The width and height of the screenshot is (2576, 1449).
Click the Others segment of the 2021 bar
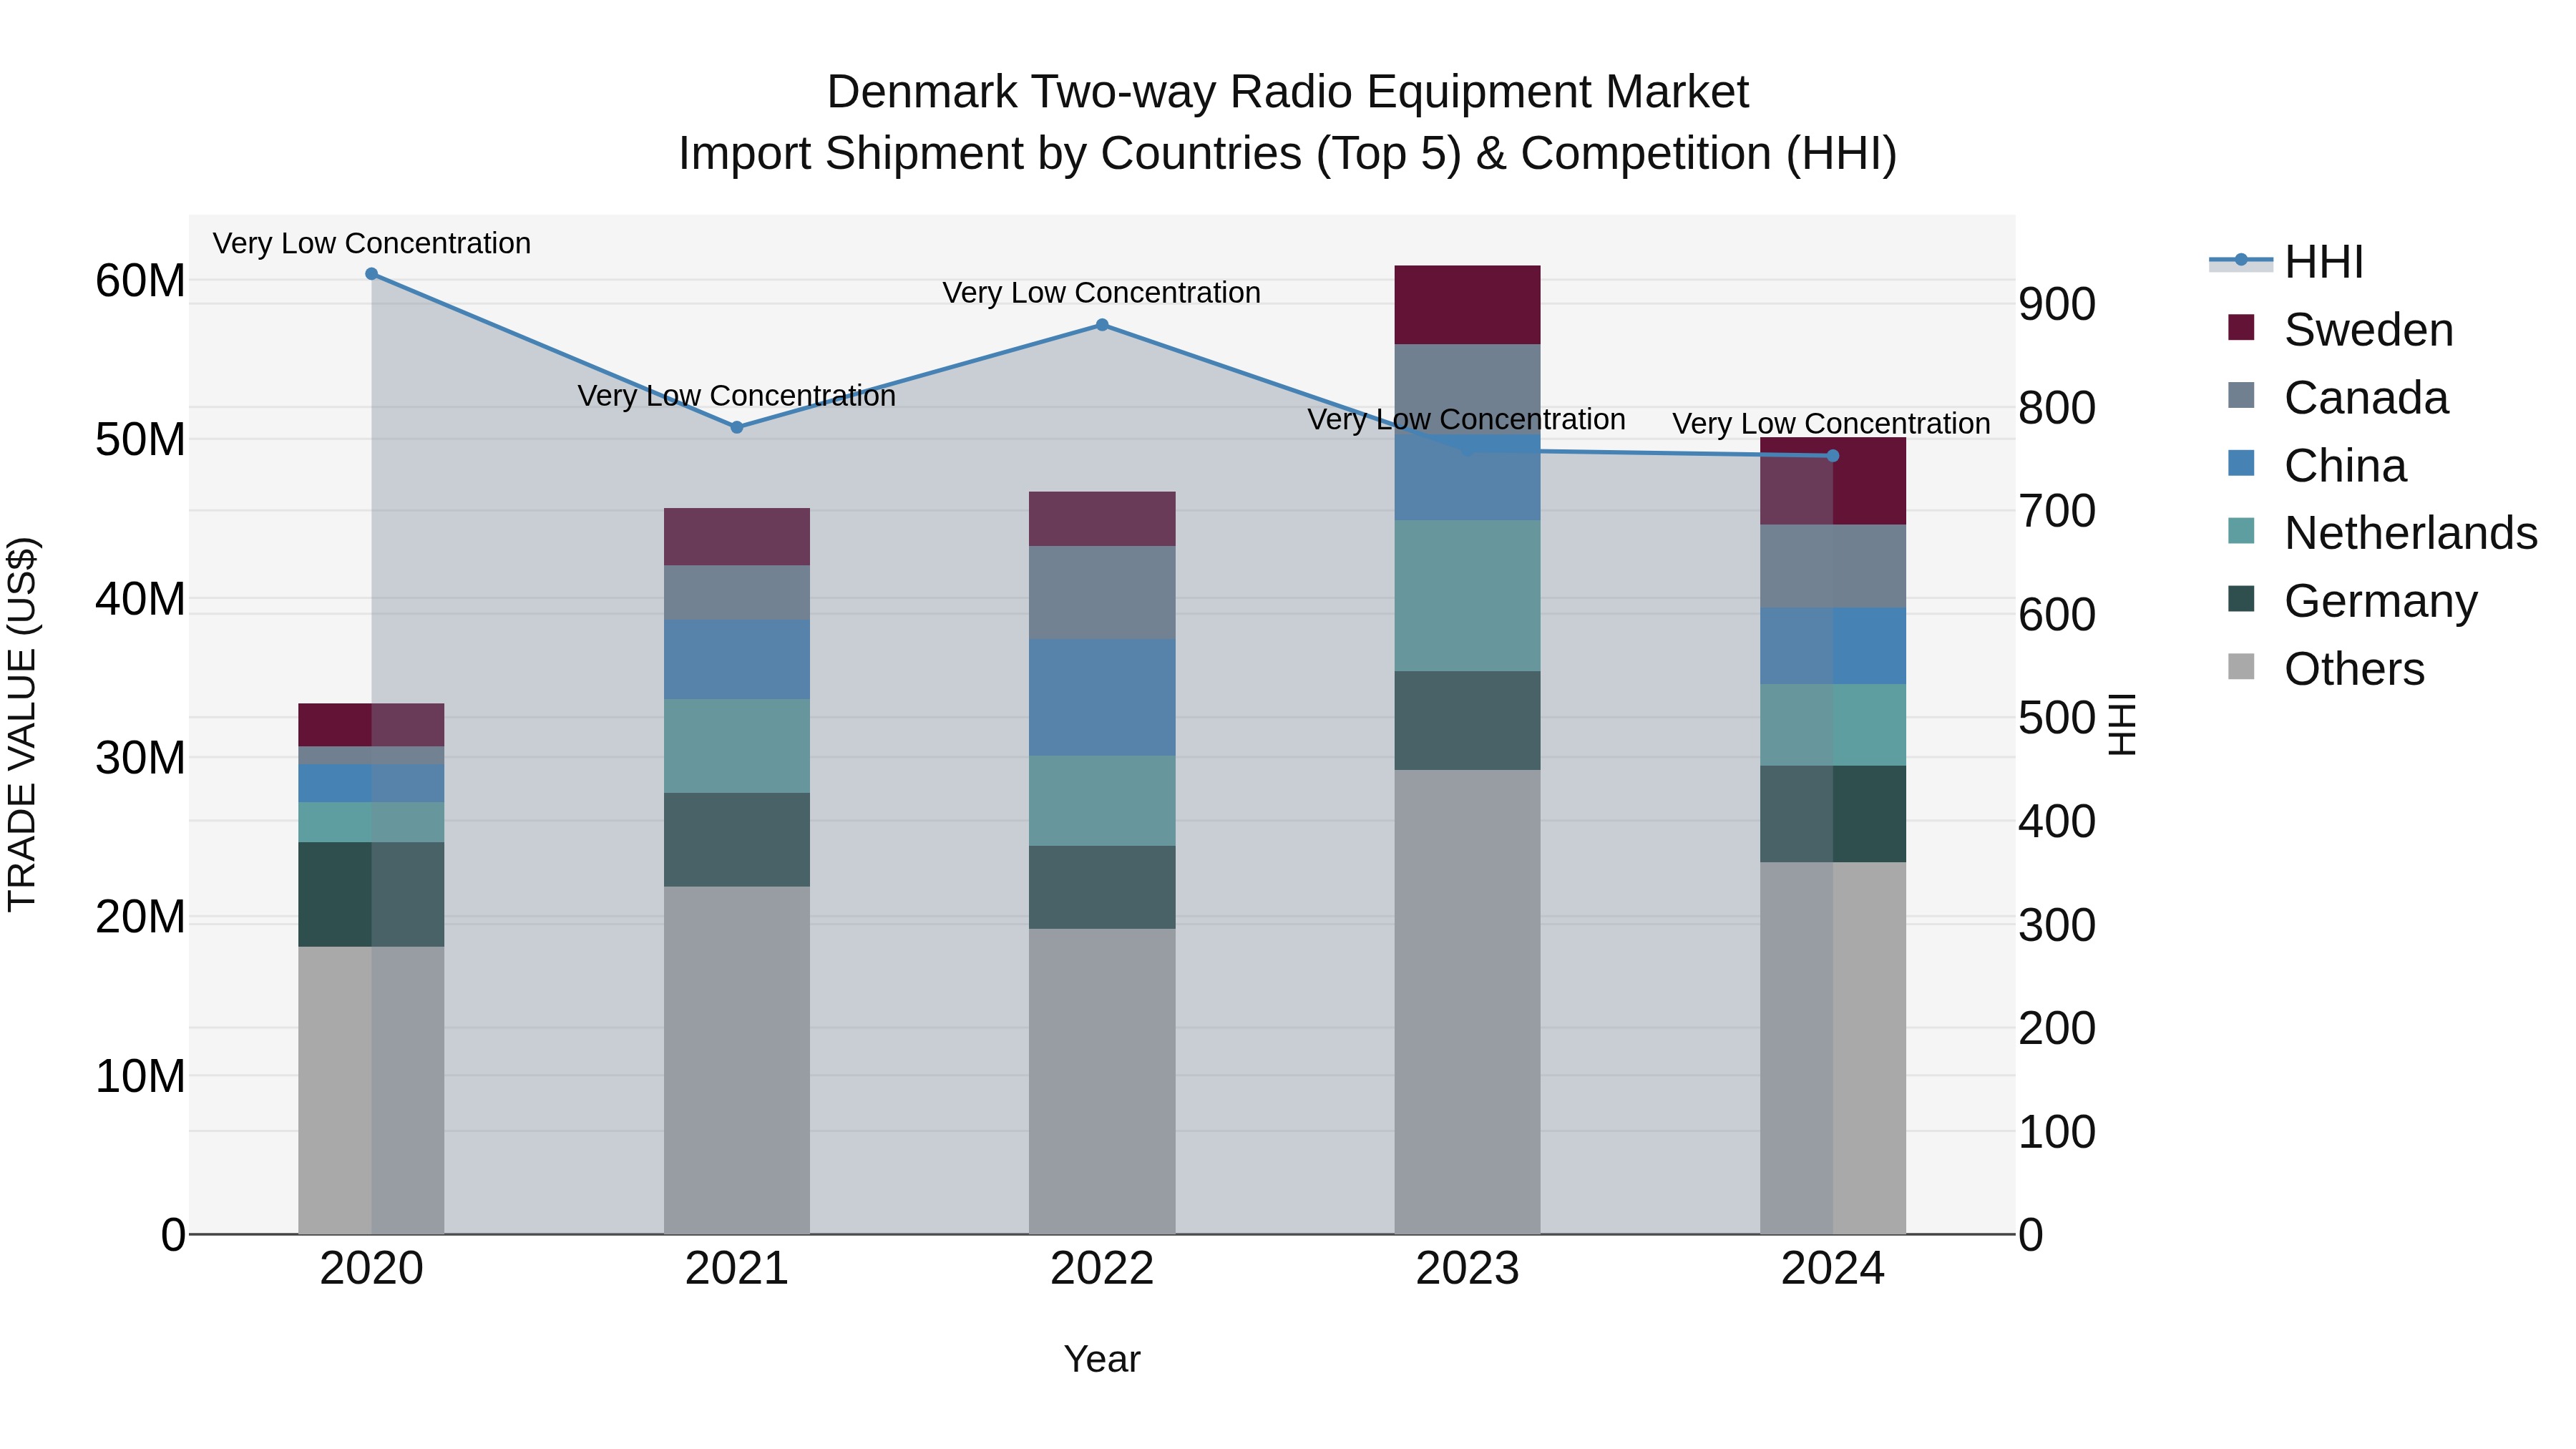point(737,1060)
